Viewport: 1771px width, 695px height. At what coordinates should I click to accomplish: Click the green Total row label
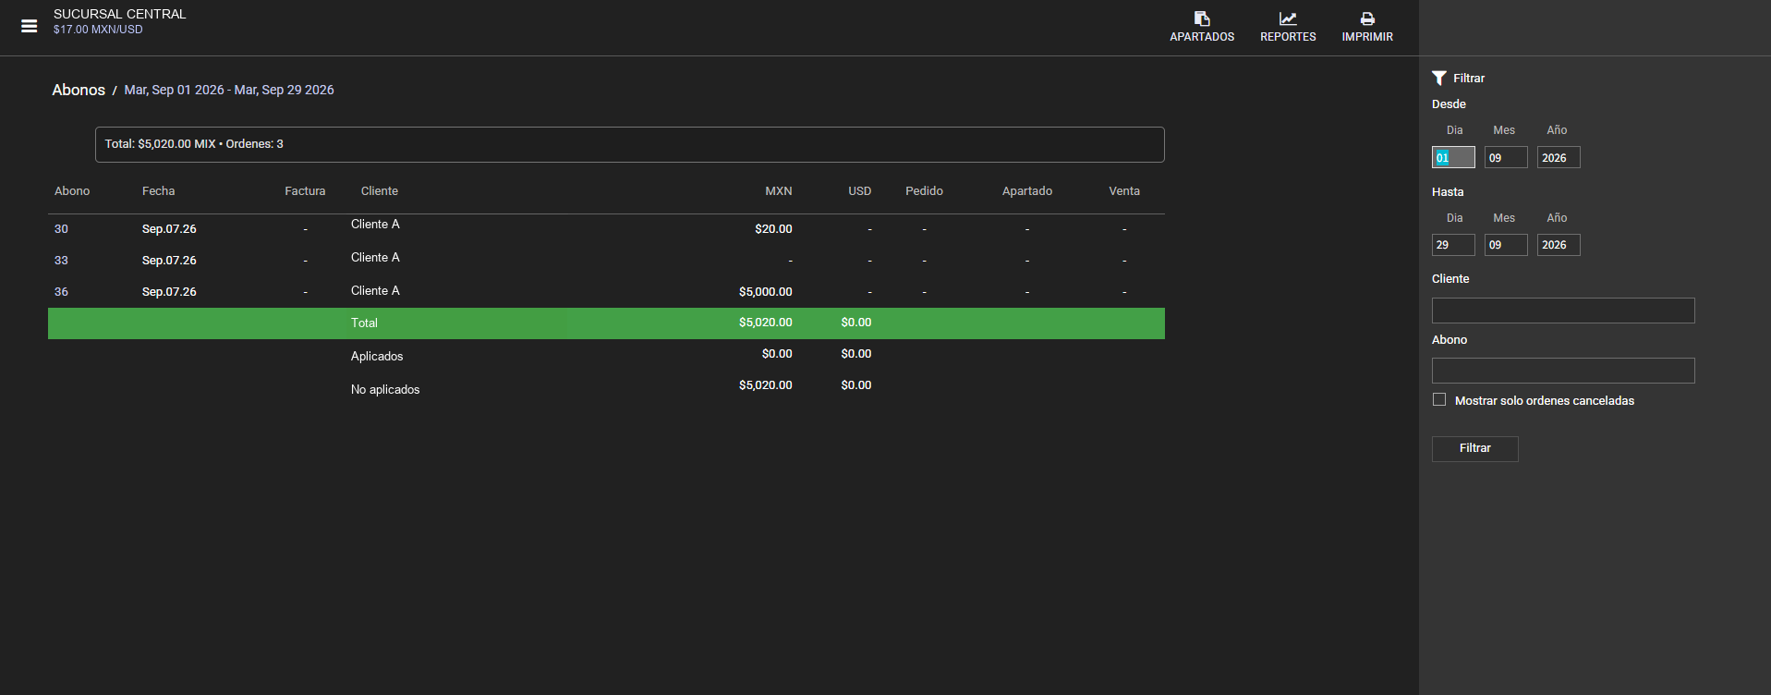pyautogui.click(x=364, y=323)
